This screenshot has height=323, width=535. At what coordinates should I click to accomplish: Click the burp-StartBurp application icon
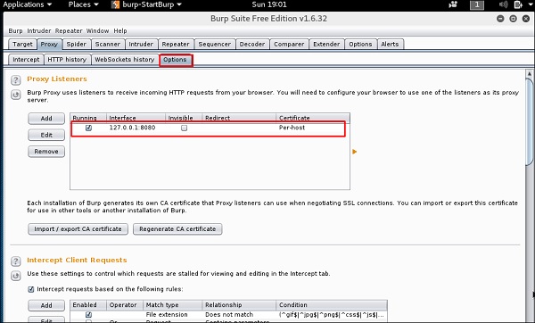(116, 4)
